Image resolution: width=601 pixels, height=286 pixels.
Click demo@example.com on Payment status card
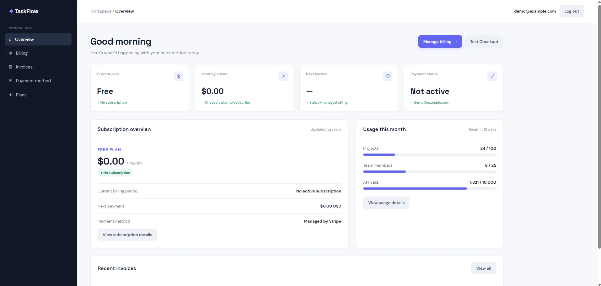point(432,102)
